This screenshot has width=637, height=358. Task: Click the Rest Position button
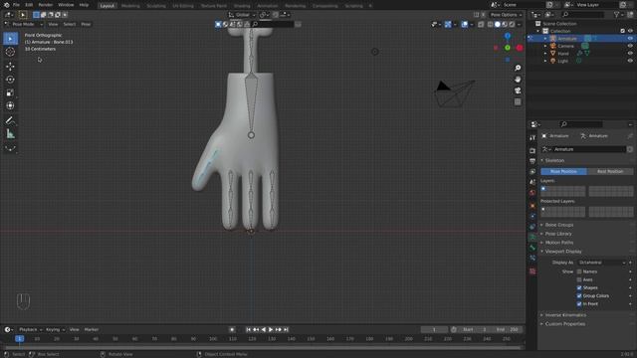coord(610,171)
